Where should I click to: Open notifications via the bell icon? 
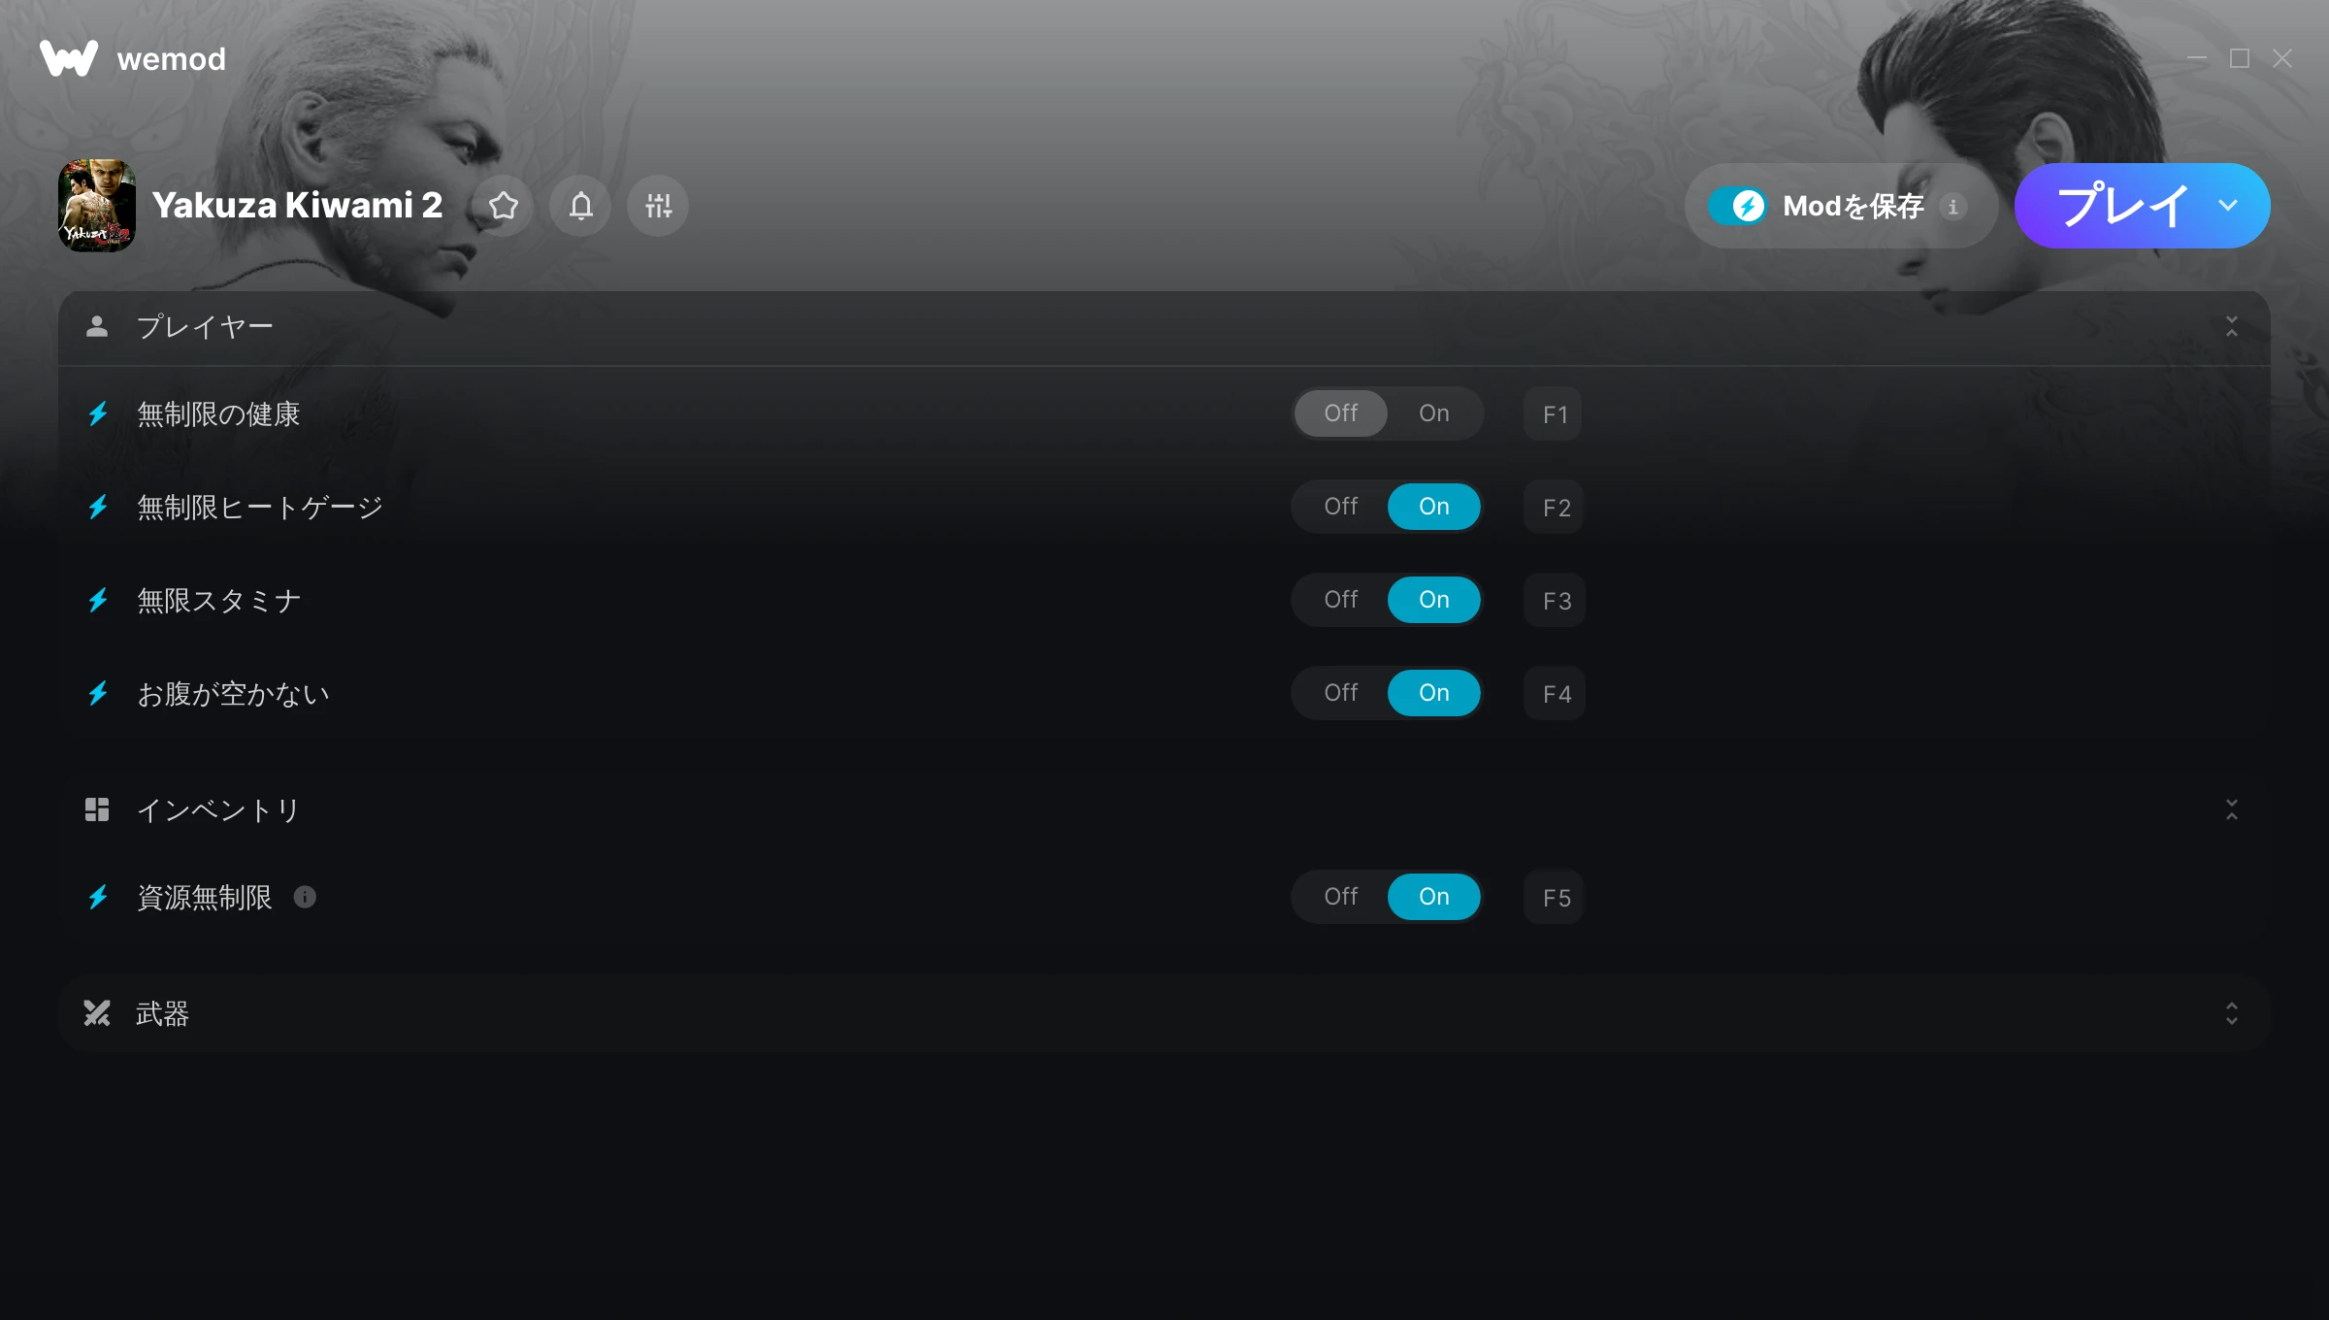pyautogui.click(x=580, y=206)
